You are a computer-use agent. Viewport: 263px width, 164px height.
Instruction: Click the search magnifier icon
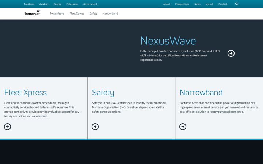(236, 4)
